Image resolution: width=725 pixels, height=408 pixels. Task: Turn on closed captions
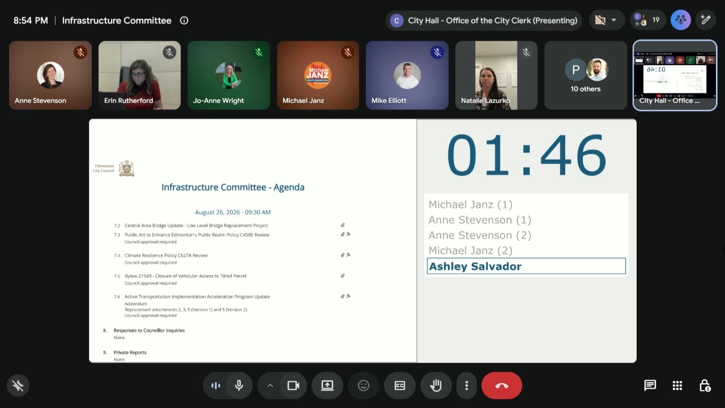point(400,386)
